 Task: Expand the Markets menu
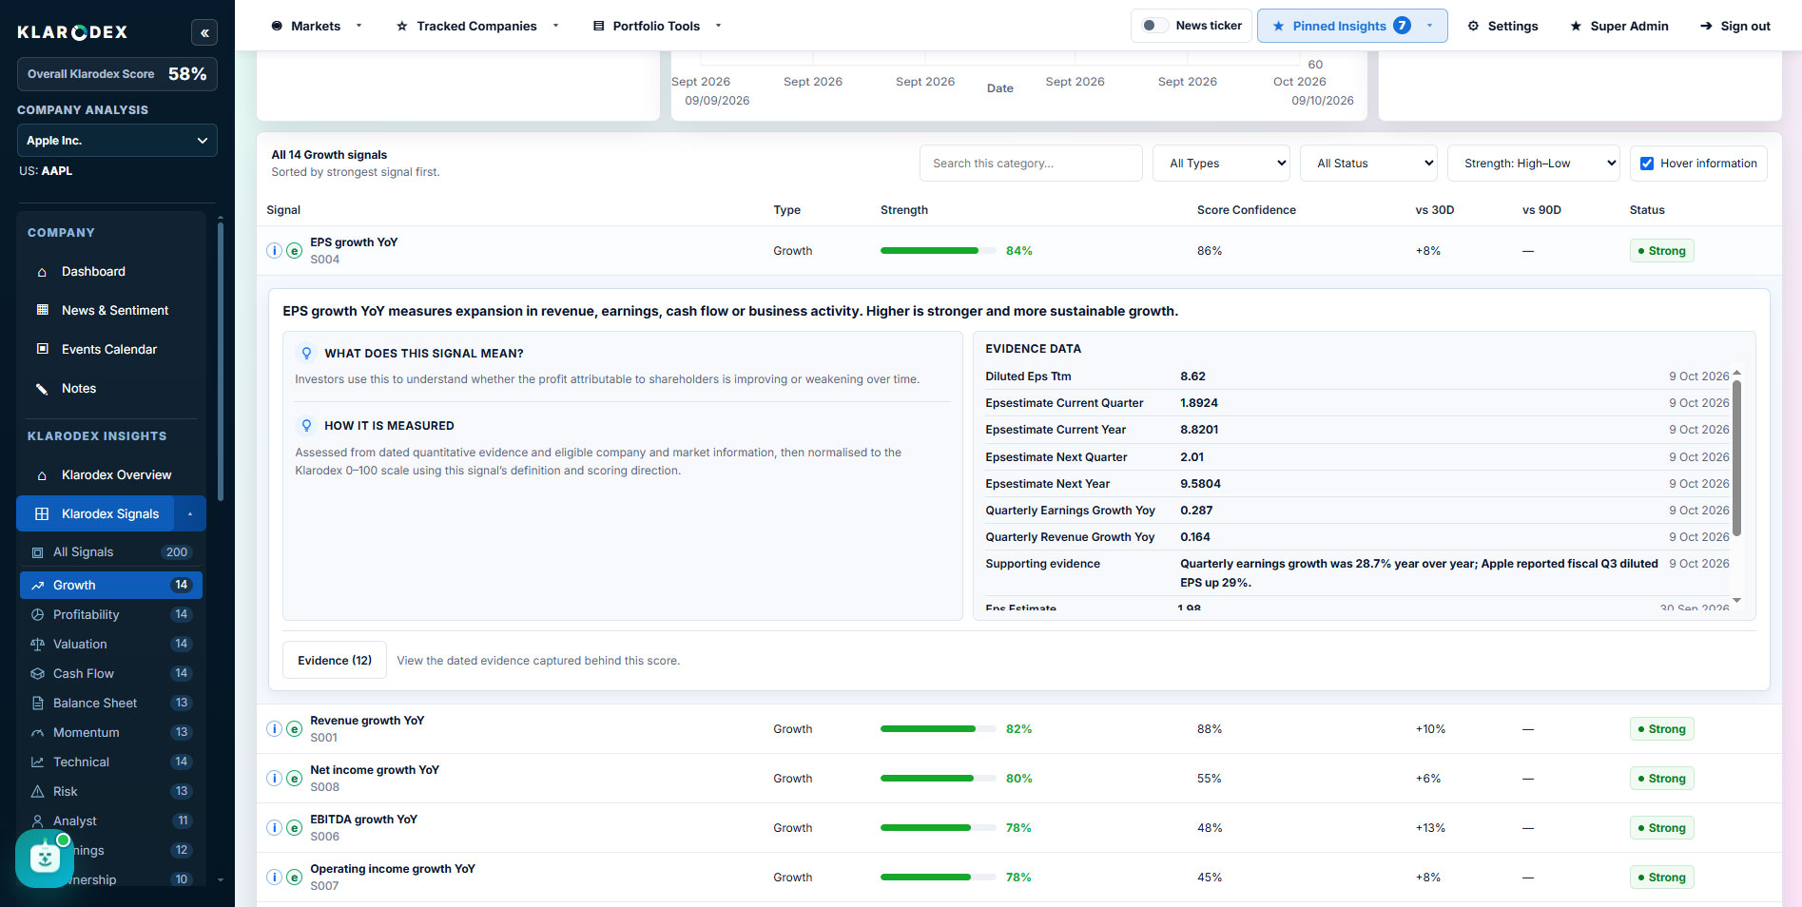(317, 26)
